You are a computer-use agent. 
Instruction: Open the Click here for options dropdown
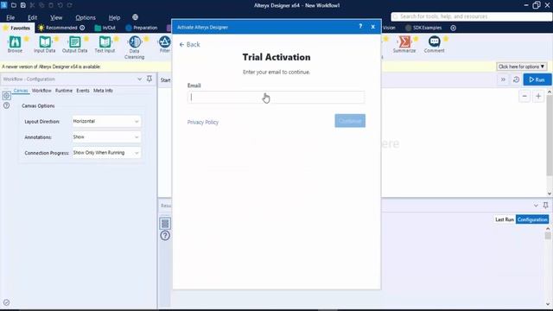522,67
